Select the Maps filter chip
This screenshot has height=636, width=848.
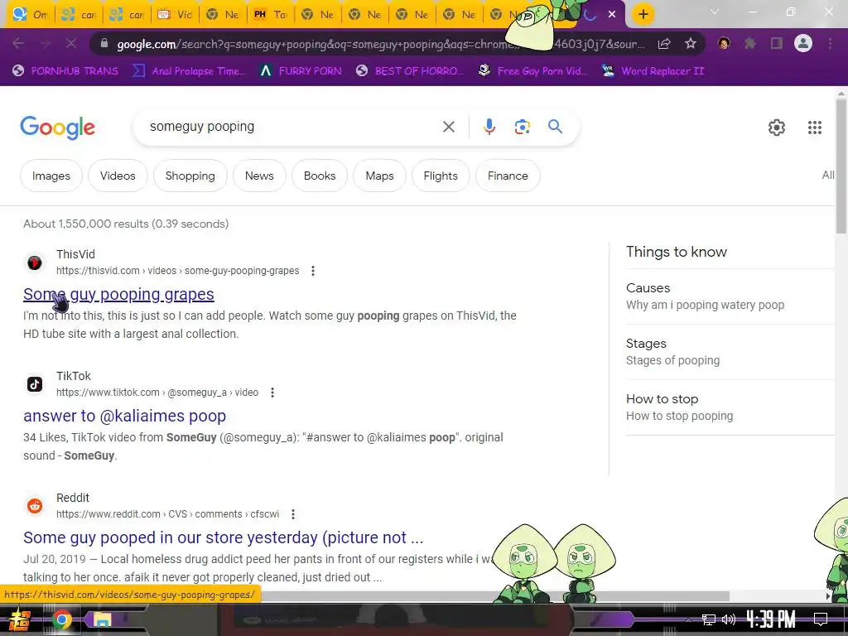point(379,176)
